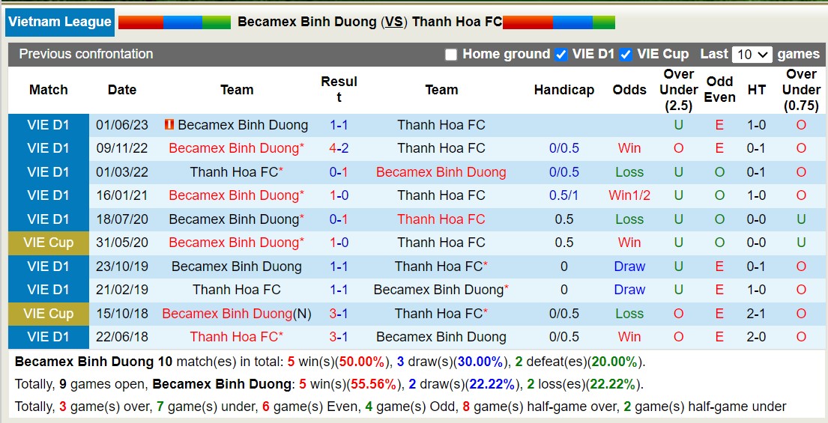Click the Win1/2 odds value
Screen dimensions: 828x423
(629, 195)
